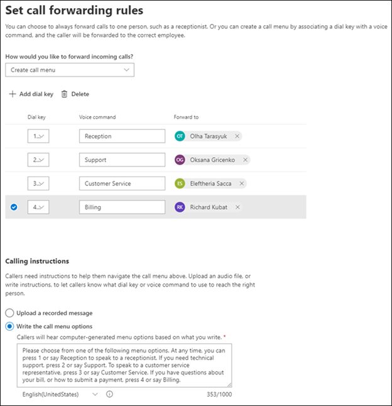
Task: Click the Add dial key plus icon
Action: click(x=12, y=94)
